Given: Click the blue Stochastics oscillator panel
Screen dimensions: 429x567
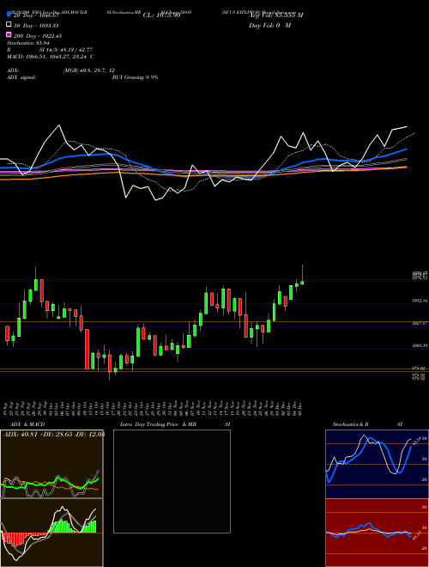Looking at the screenshot, I should 377,464.
